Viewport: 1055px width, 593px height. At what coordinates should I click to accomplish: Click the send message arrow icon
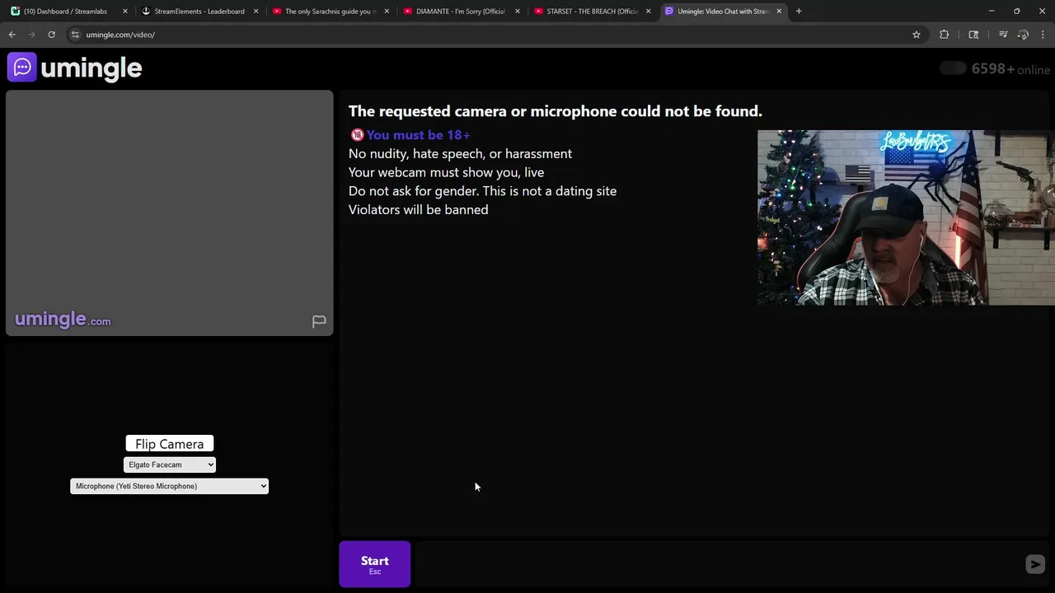[1035, 564]
